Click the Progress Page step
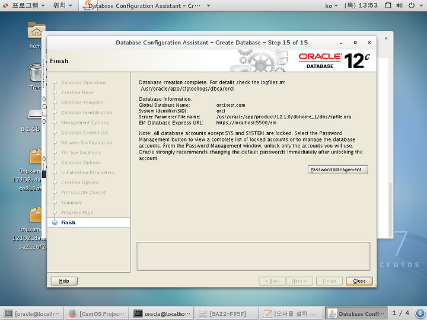 [x=77, y=213]
